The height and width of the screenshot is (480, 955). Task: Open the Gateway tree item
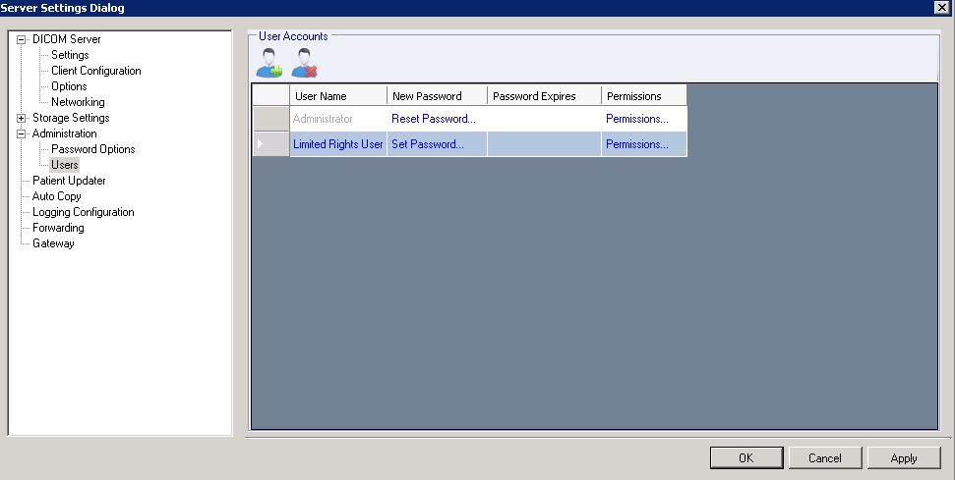click(x=53, y=243)
